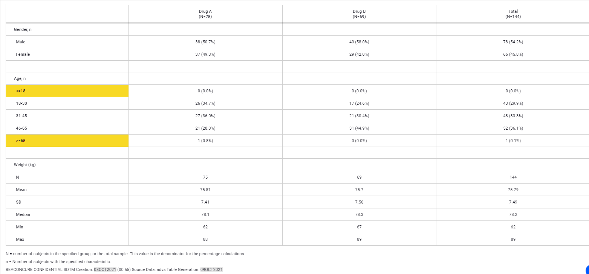
Task: Click the Drug A (N=75) column header
Action: tap(205, 14)
